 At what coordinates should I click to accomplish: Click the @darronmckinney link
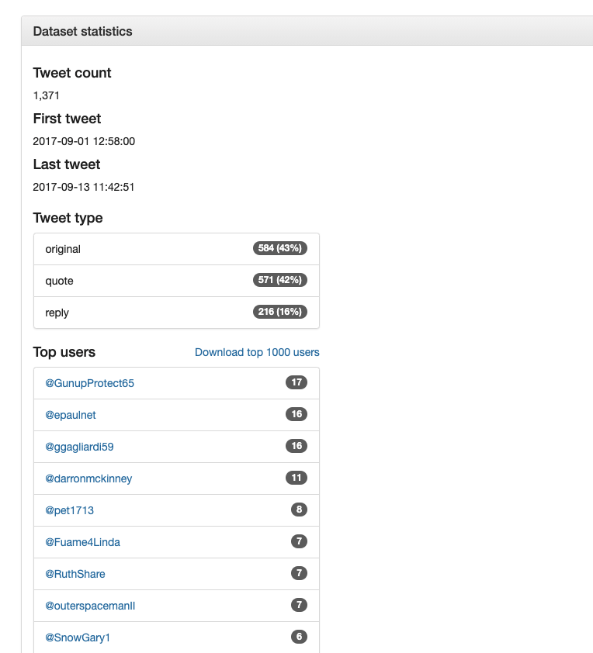pyautogui.click(x=89, y=479)
